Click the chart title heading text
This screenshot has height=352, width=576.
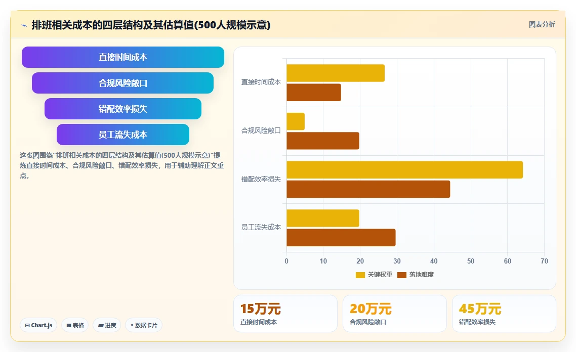click(x=151, y=25)
